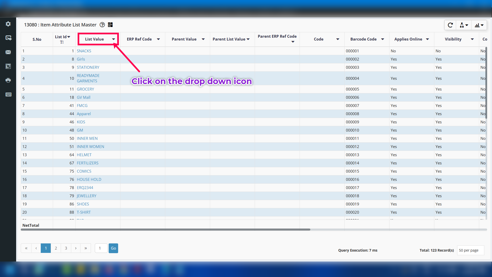This screenshot has height=277, width=492.
Task: Open the chart options icon menu
Action: (479, 25)
